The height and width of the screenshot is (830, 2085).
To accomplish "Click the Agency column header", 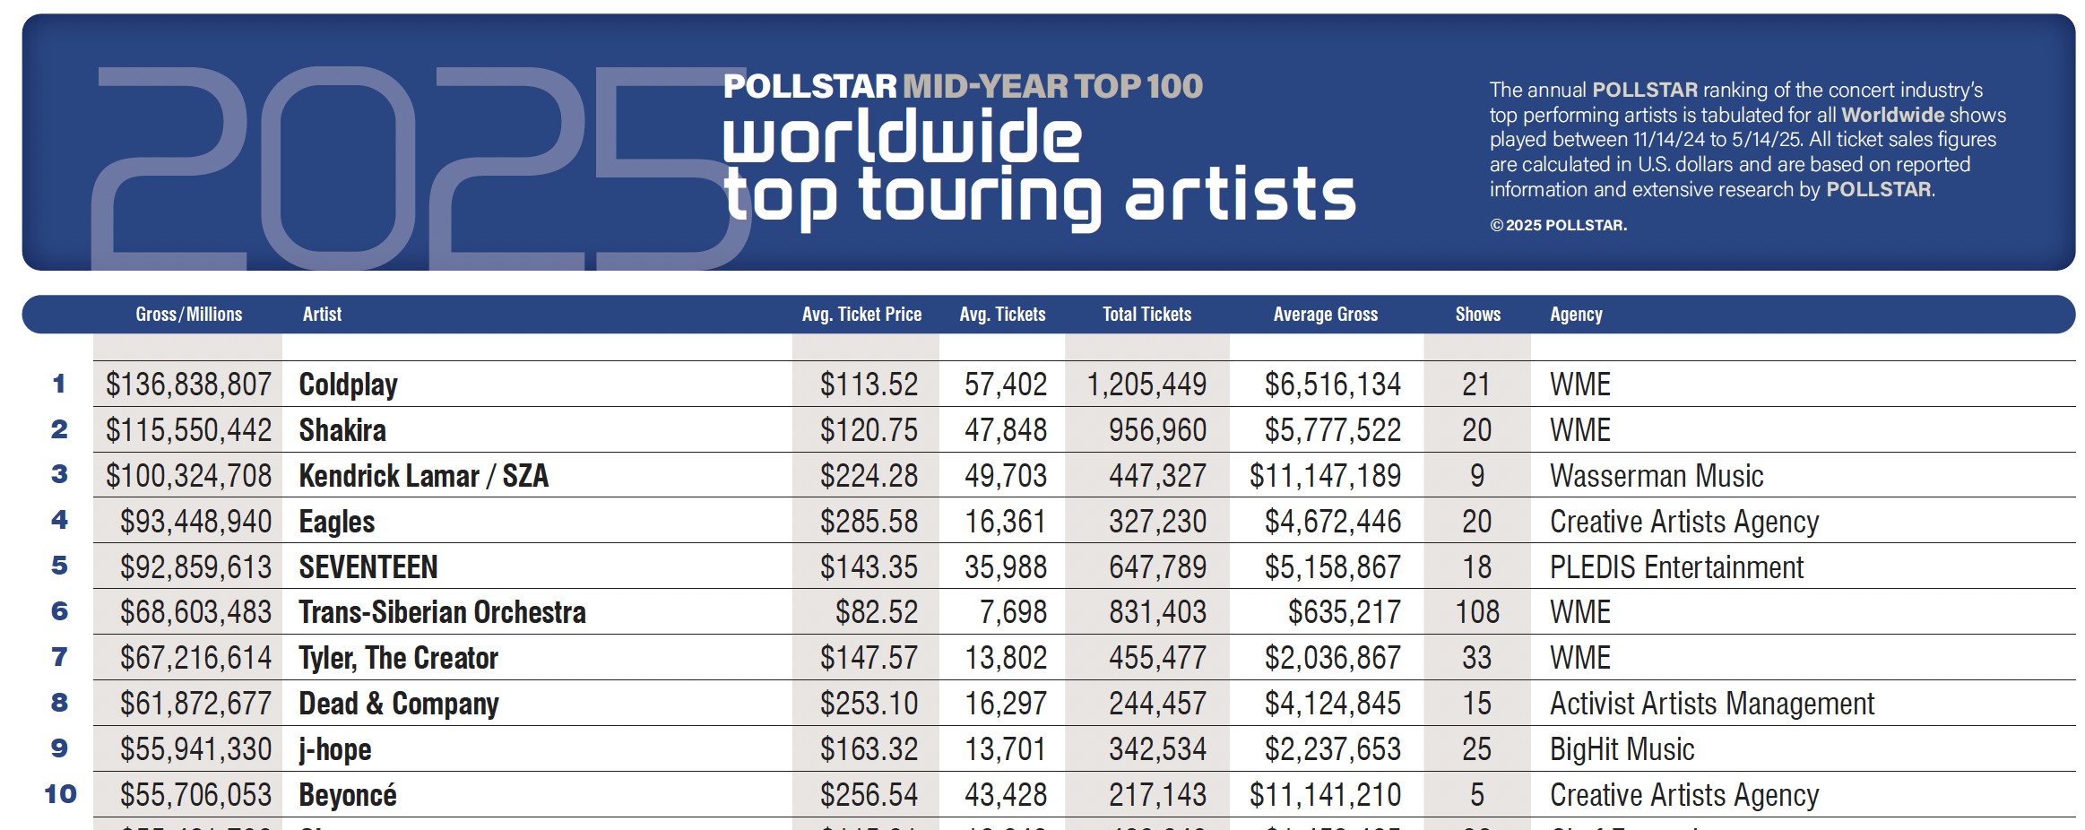I will tap(1576, 315).
